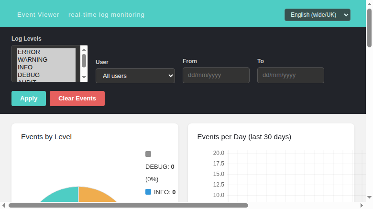
Task: Click the page vertical scrollbar thumb
Action: [x=369, y=28]
